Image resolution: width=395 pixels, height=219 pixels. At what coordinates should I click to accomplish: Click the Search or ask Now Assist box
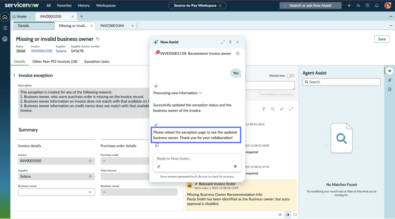coord(311,5)
